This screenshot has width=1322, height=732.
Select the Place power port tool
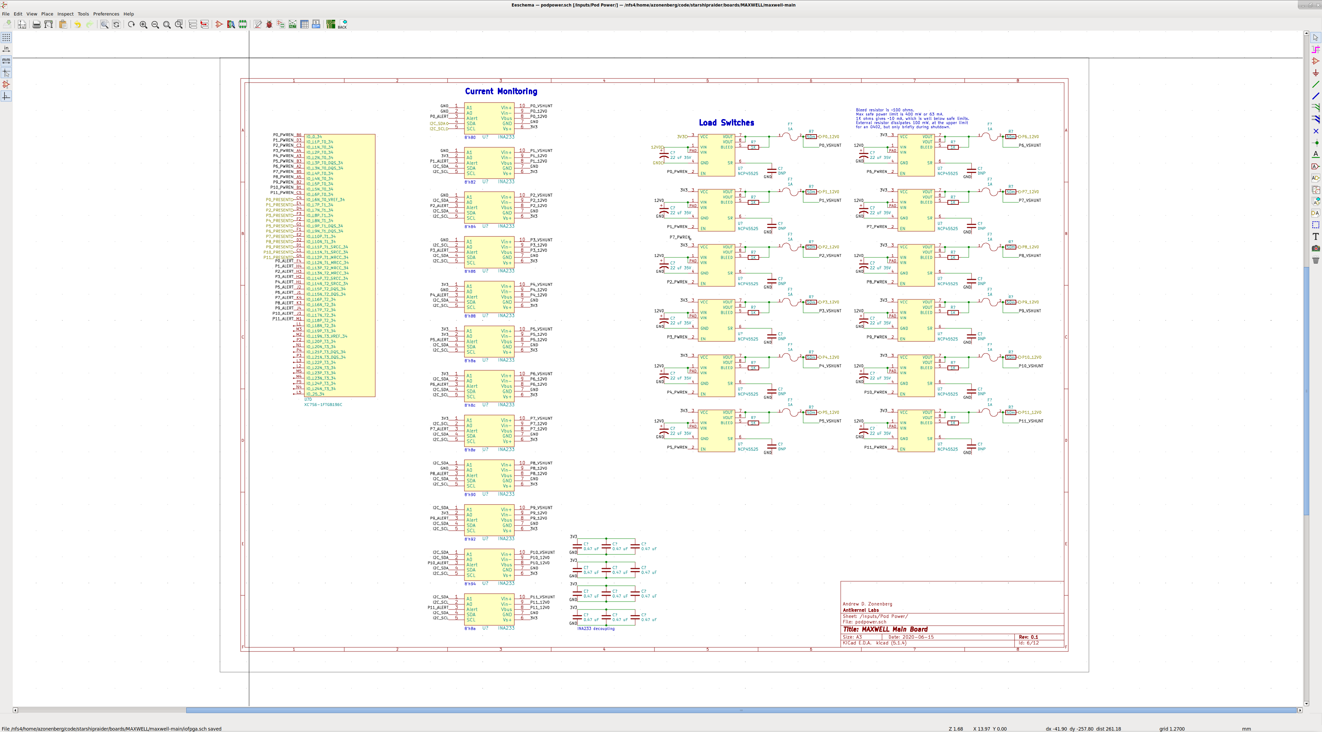pos(1315,73)
